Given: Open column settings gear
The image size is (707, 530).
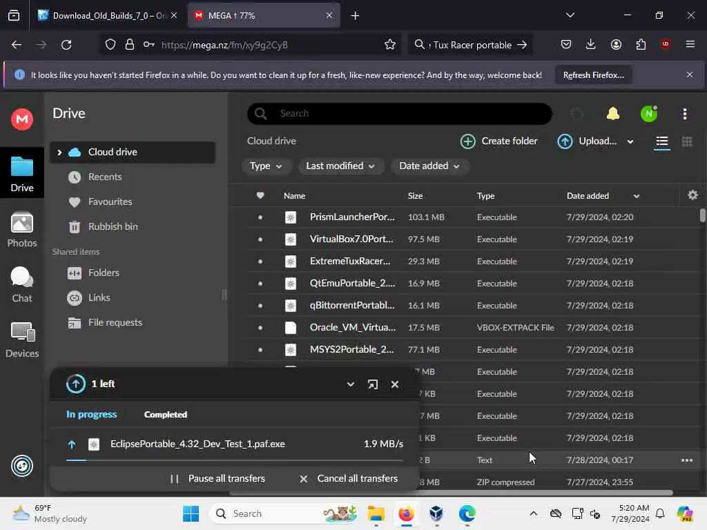Looking at the screenshot, I should click(693, 195).
